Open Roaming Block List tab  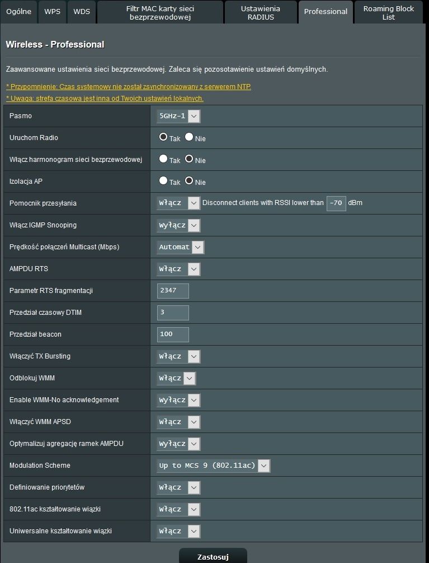point(389,12)
